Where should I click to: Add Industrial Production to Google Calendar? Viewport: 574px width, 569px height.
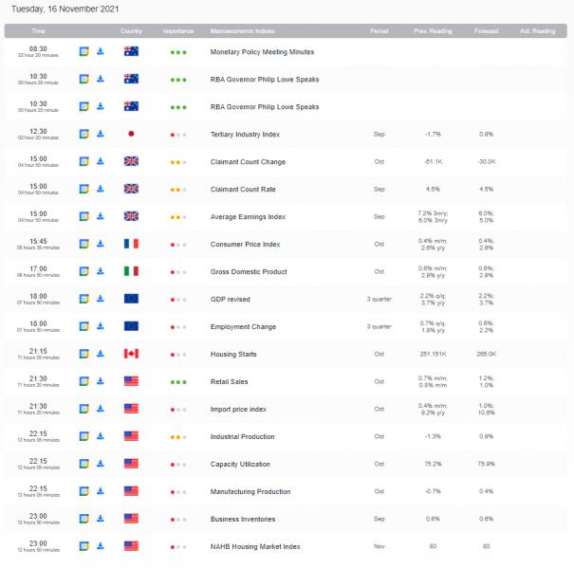[x=83, y=436]
